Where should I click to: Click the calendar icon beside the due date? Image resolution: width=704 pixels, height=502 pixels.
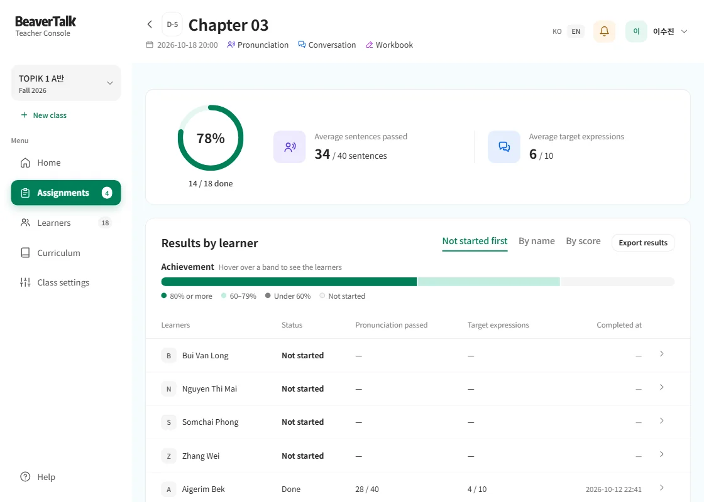point(150,45)
